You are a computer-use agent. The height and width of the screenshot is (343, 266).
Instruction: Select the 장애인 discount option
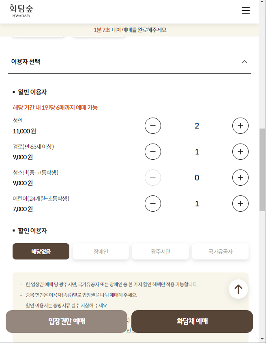pos(100,251)
